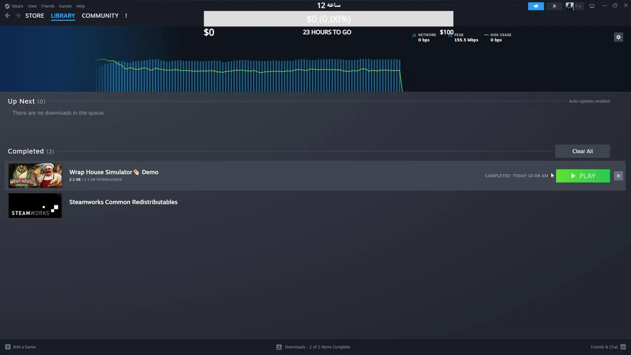
Task: Open the announcements megaphone button
Action: click(x=536, y=6)
